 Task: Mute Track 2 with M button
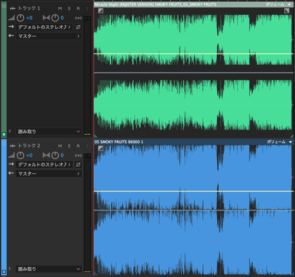click(60, 146)
